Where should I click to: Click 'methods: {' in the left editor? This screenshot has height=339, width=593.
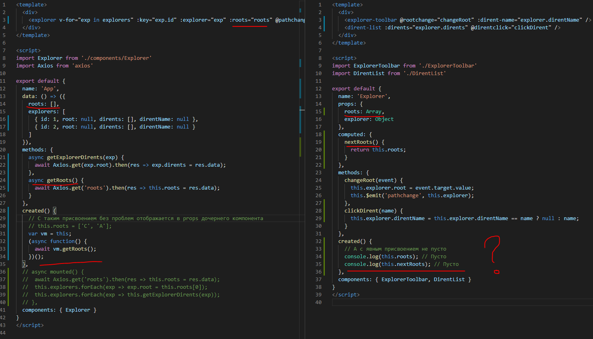38,149
